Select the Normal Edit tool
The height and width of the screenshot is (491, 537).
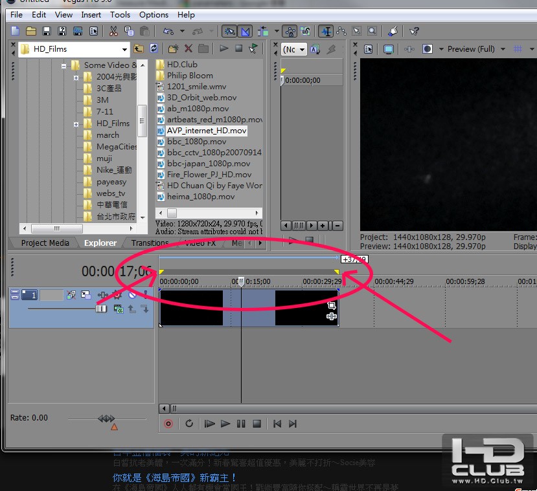pos(326,32)
